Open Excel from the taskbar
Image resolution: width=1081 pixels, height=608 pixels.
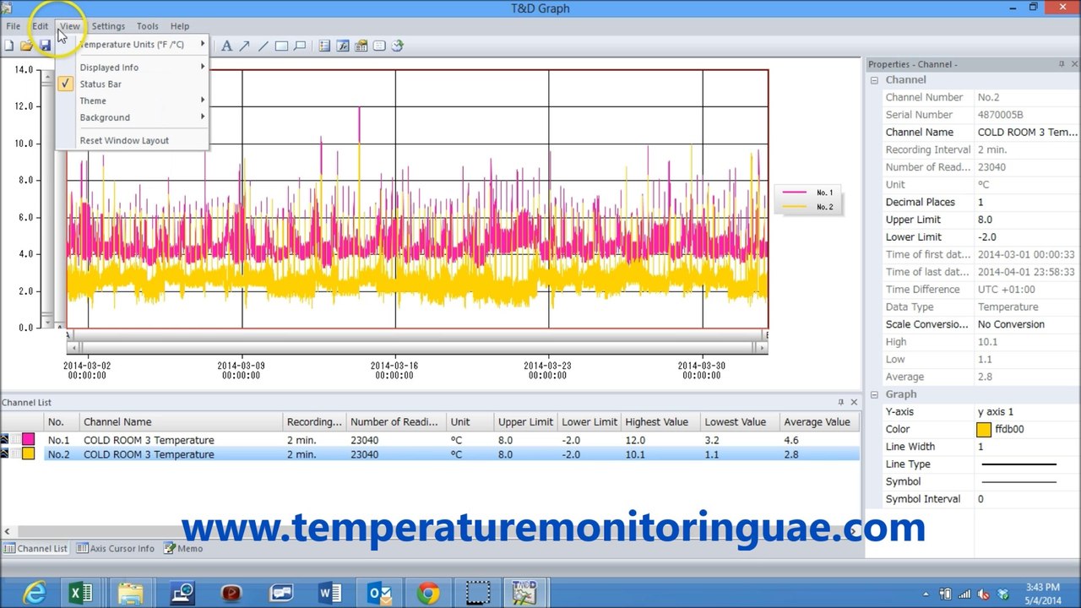coord(81,593)
